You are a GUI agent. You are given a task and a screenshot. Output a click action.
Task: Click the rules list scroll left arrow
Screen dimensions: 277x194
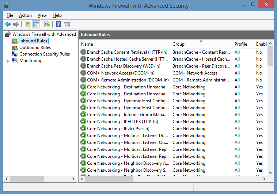[x=82, y=179]
